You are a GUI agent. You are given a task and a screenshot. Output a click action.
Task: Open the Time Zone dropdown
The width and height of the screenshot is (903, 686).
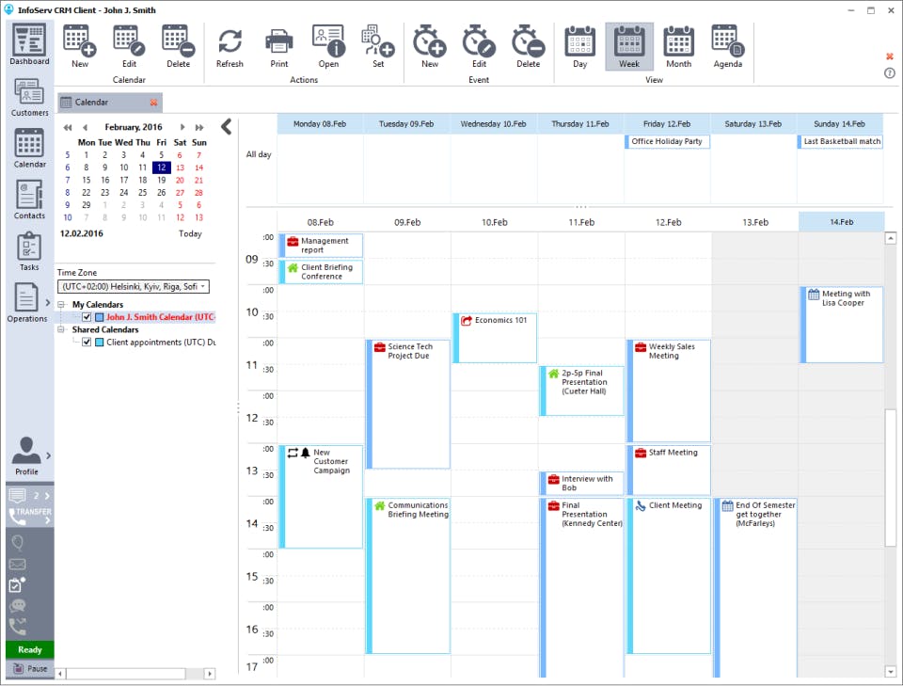(x=133, y=286)
